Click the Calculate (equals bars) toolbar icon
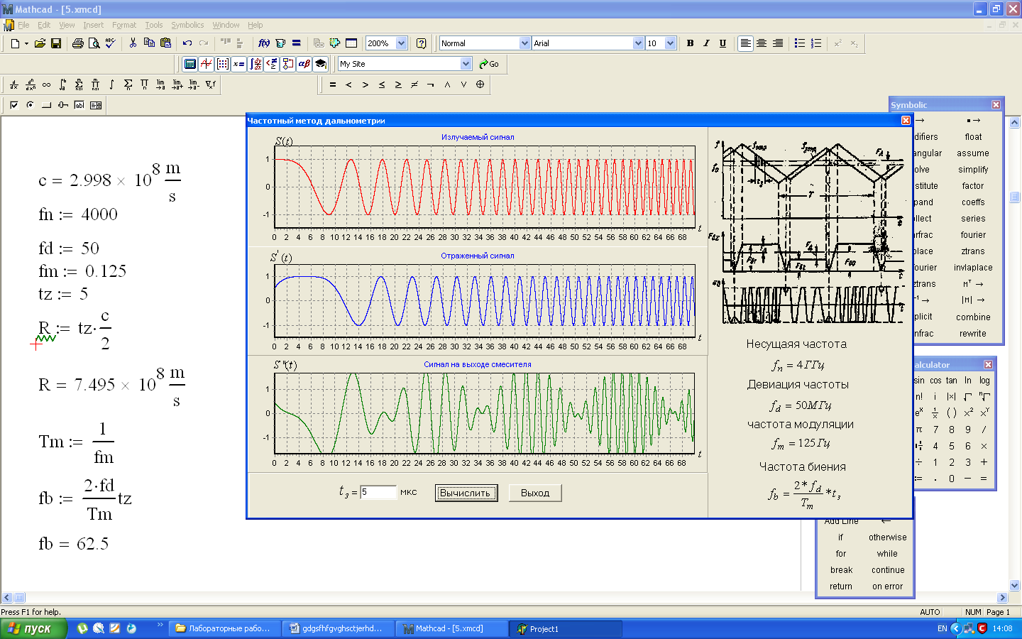This screenshot has width=1022, height=639. coord(297,43)
